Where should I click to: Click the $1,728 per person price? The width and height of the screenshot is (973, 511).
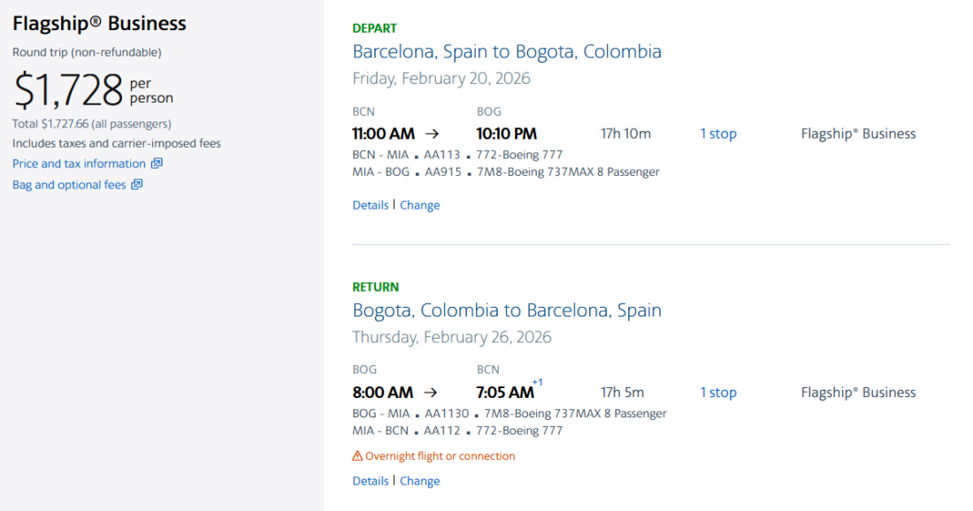pos(69,90)
